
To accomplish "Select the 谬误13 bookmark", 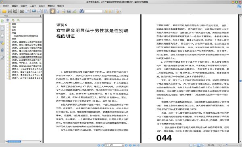I will coord(27,78).
